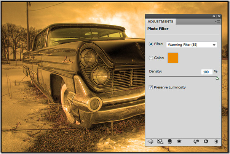
Task: Toggle adjustment layer visibility eye icon
Action: click(179, 141)
